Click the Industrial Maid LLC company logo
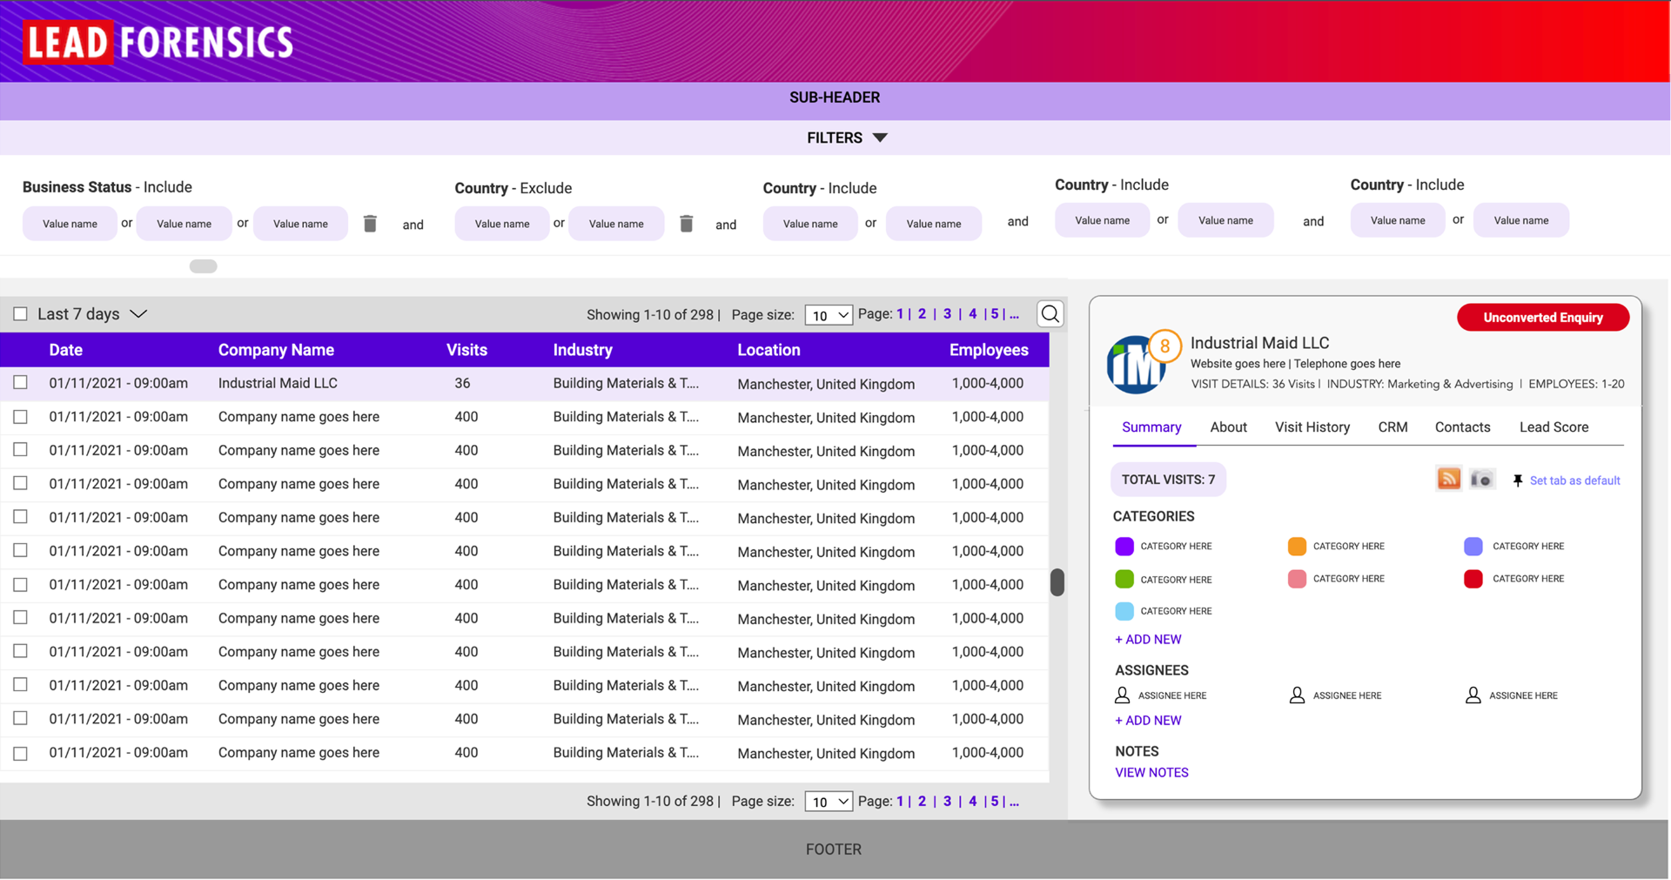The width and height of the screenshot is (1671, 880). pyautogui.click(x=1136, y=366)
